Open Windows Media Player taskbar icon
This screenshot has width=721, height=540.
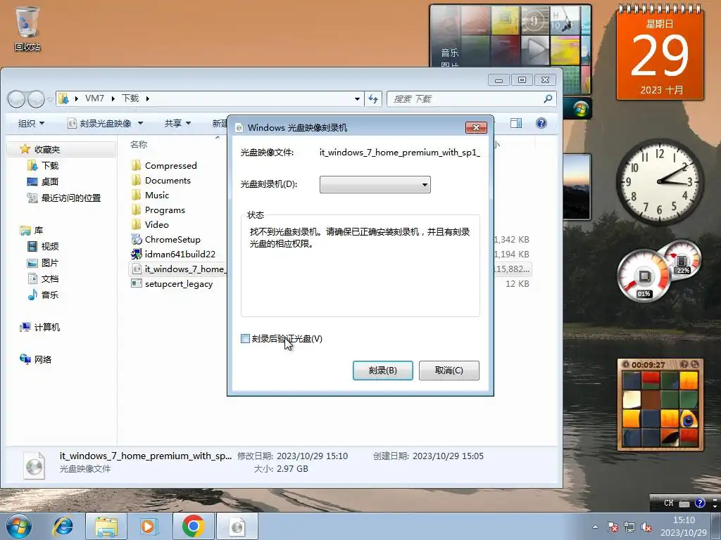[x=149, y=526]
